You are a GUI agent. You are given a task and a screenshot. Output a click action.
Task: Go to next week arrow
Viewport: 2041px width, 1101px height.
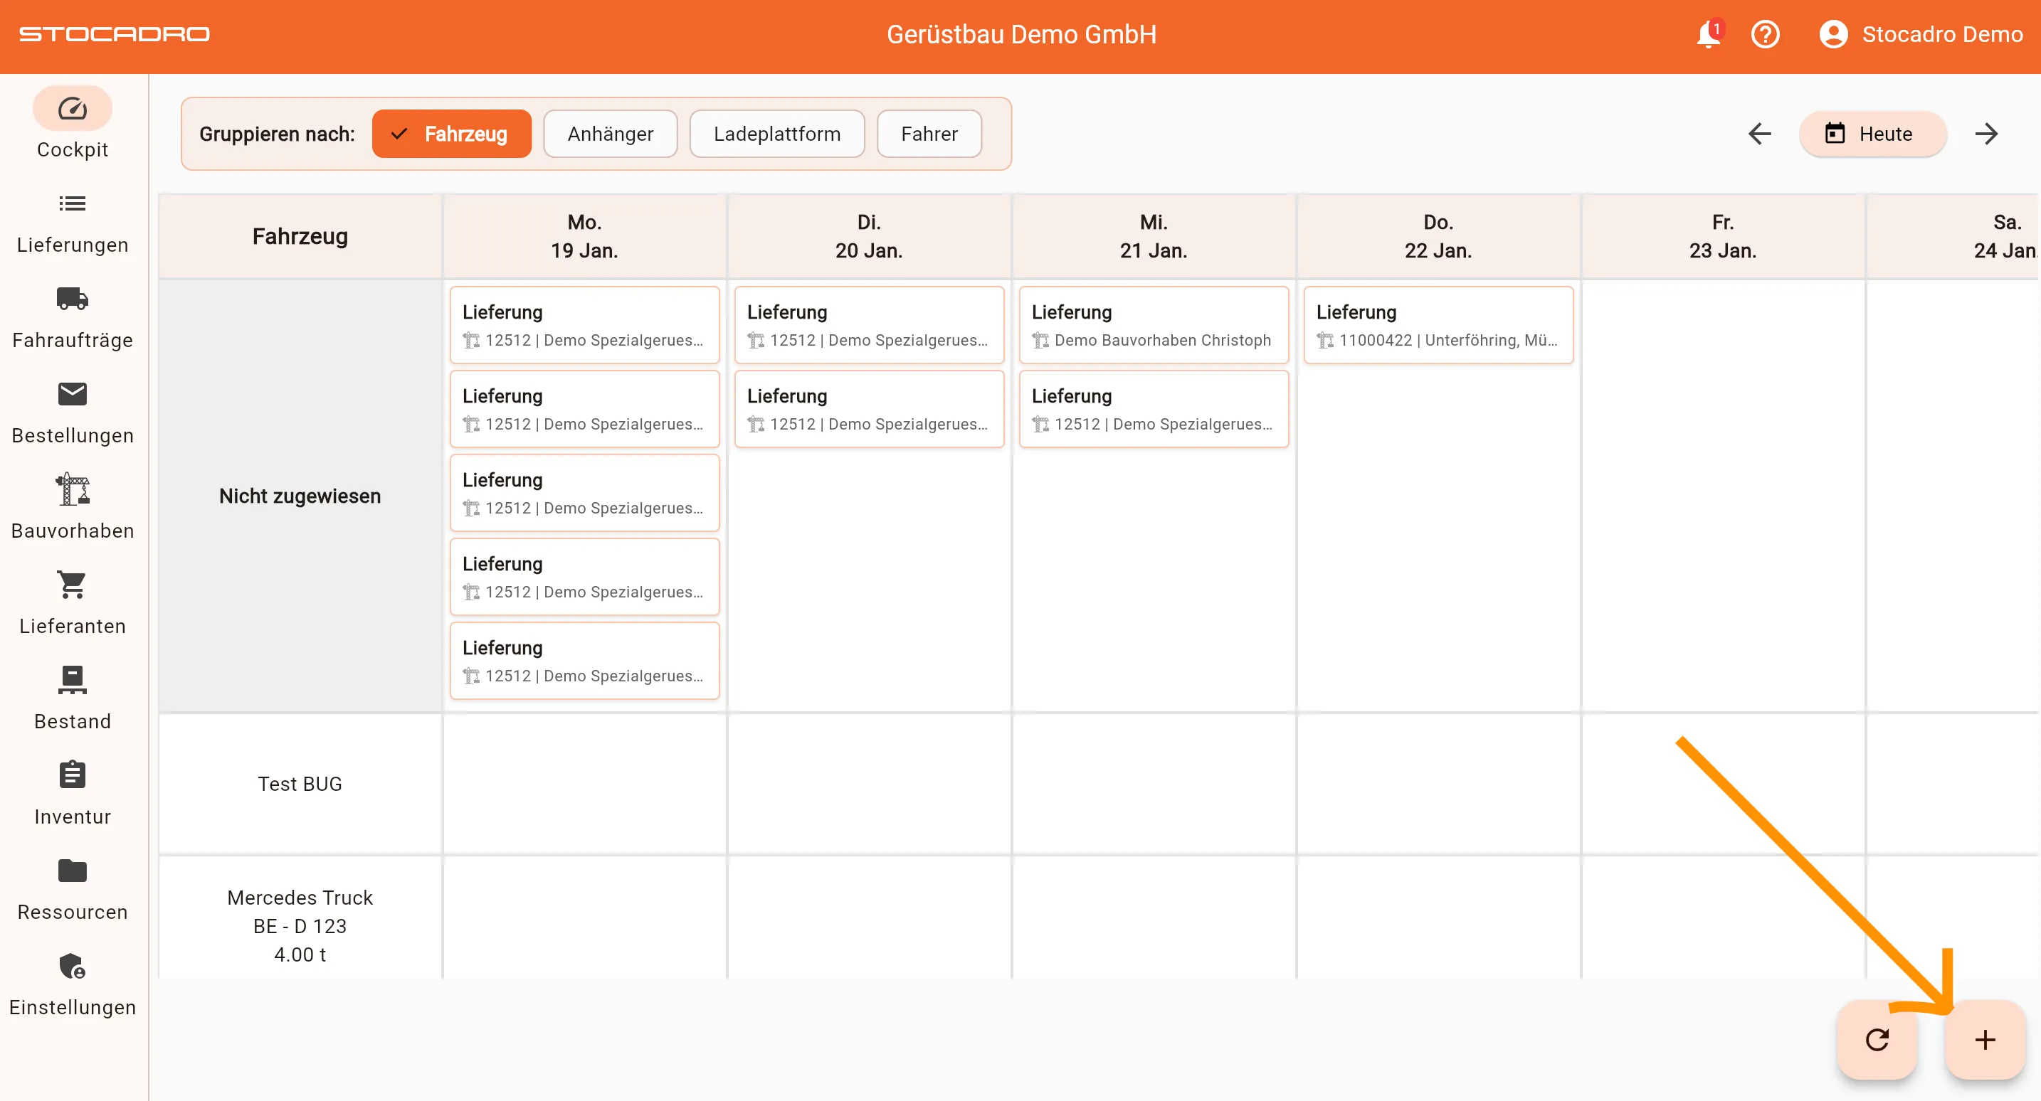1985,134
